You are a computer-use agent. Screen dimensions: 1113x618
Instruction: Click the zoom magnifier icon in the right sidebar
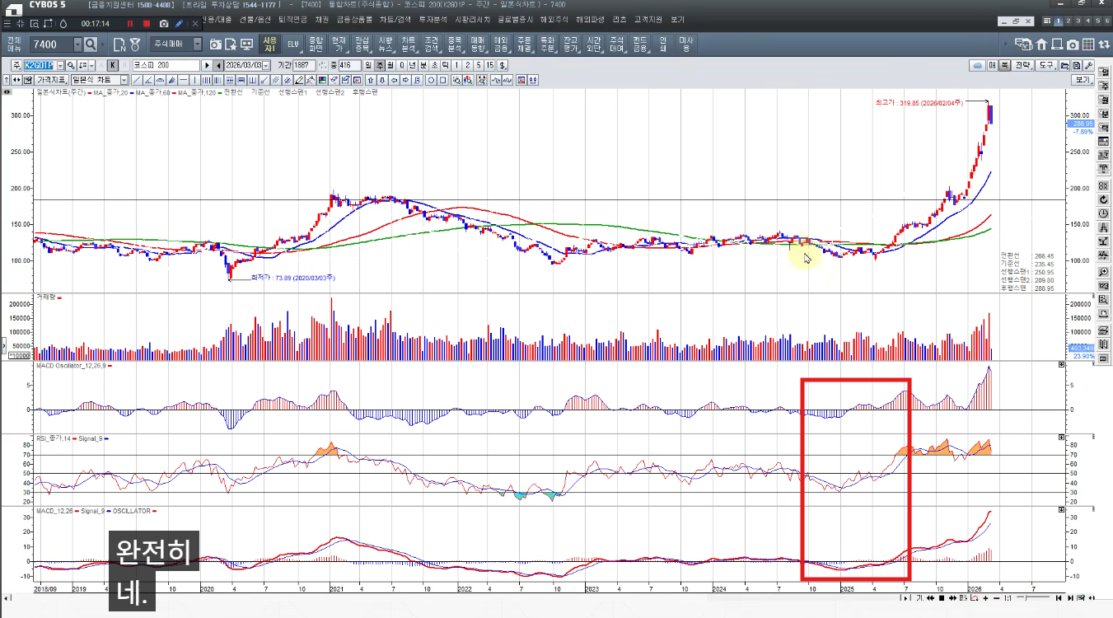pyautogui.click(x=1103, y=272)
